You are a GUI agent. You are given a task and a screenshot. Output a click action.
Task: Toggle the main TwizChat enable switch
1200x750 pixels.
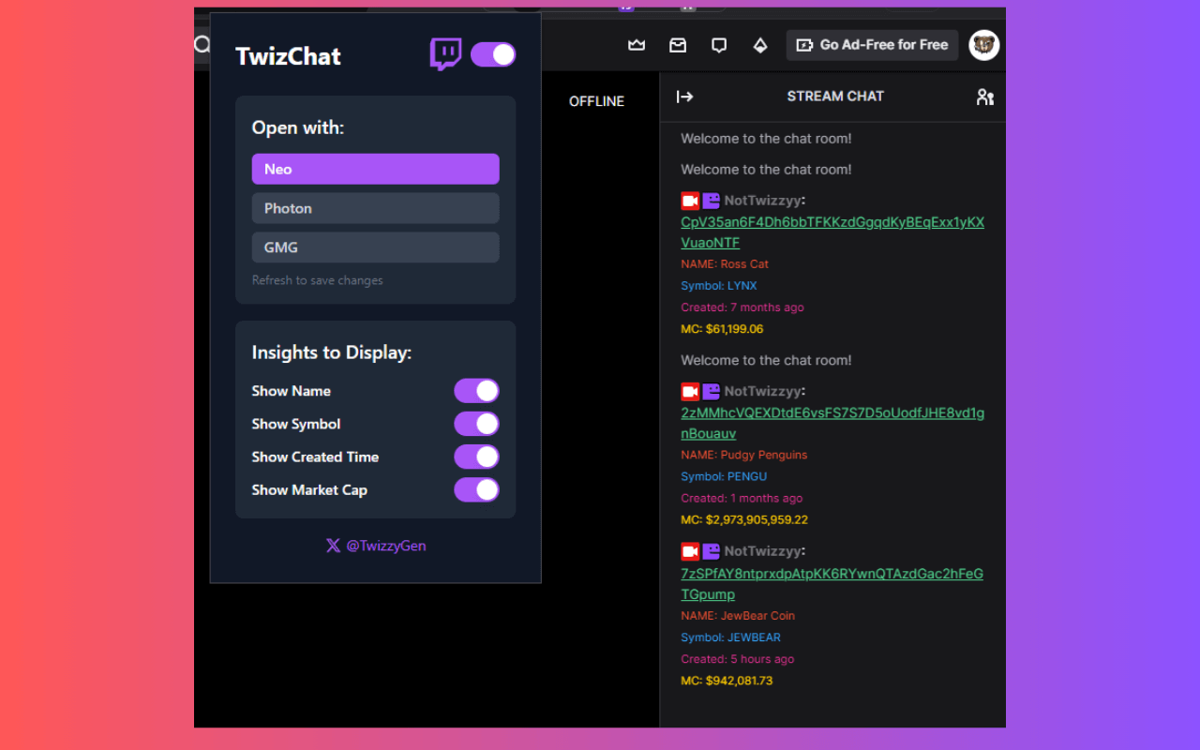click(x=493, y=54)
